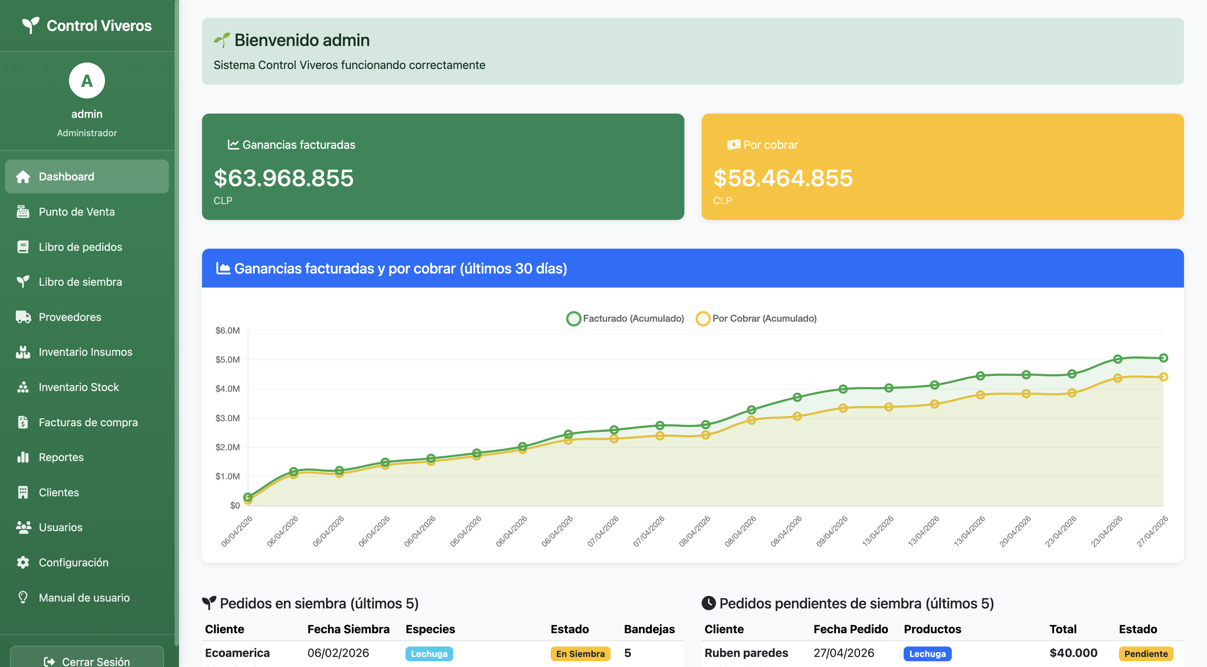
Task: Click the 06/02/2026 sowing date cell
Action: coord(338,653)
